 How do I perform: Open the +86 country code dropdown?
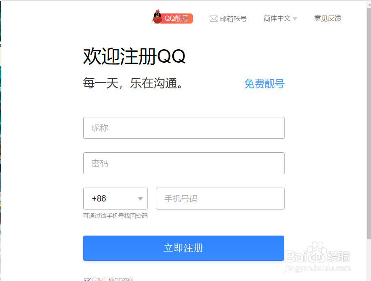click(x=116, y=199)
